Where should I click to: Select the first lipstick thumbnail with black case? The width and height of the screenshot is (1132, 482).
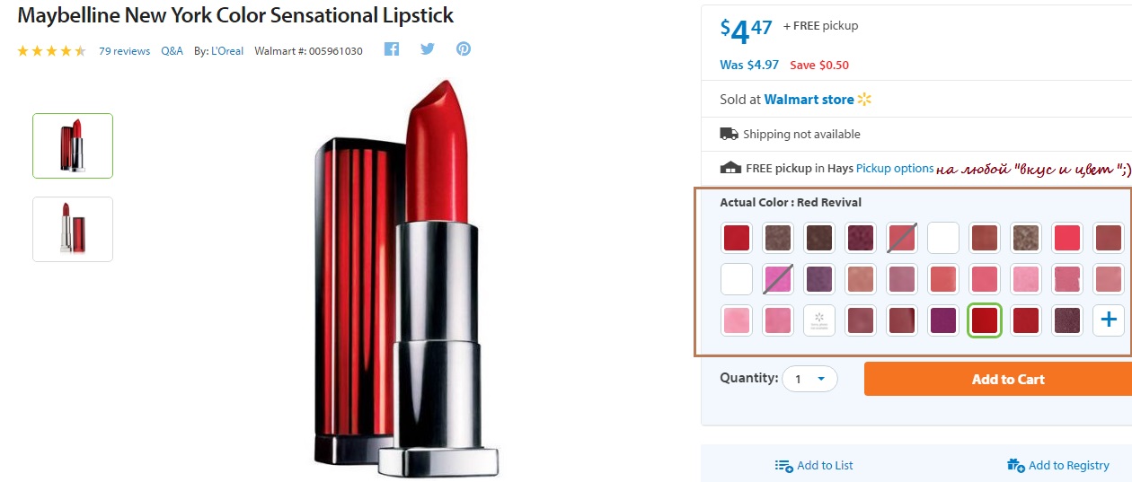pos(73,145)
